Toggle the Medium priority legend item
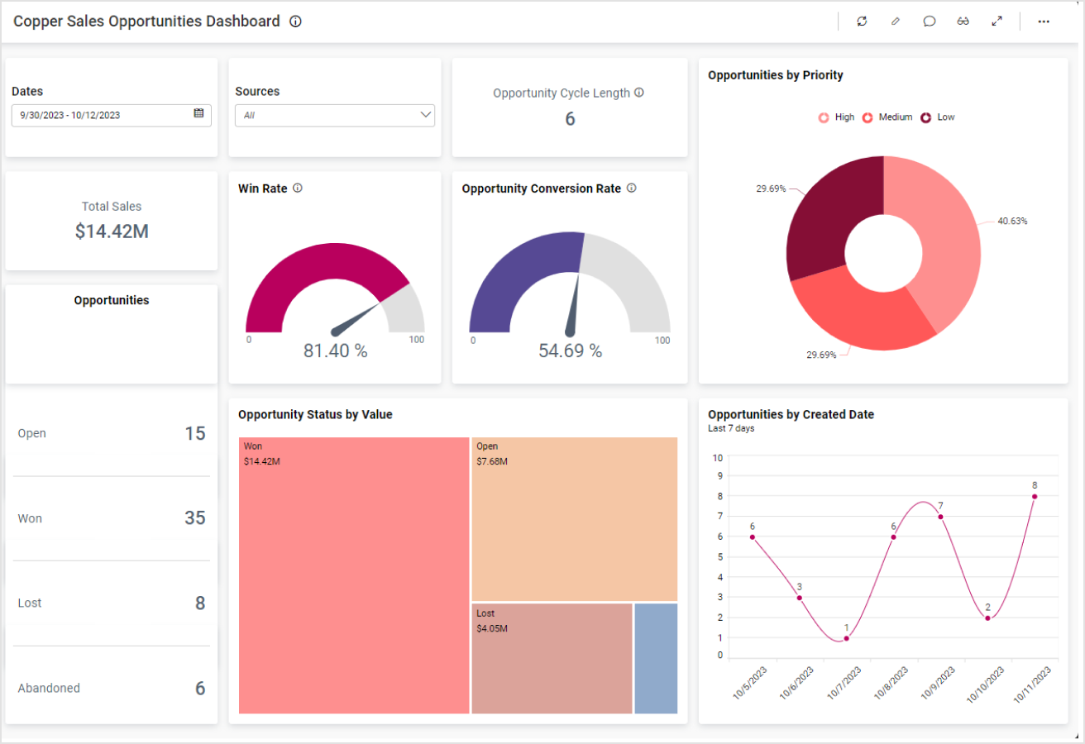Screen dimensions: 1085x744 pyautogui.click(x=887, y=117)
